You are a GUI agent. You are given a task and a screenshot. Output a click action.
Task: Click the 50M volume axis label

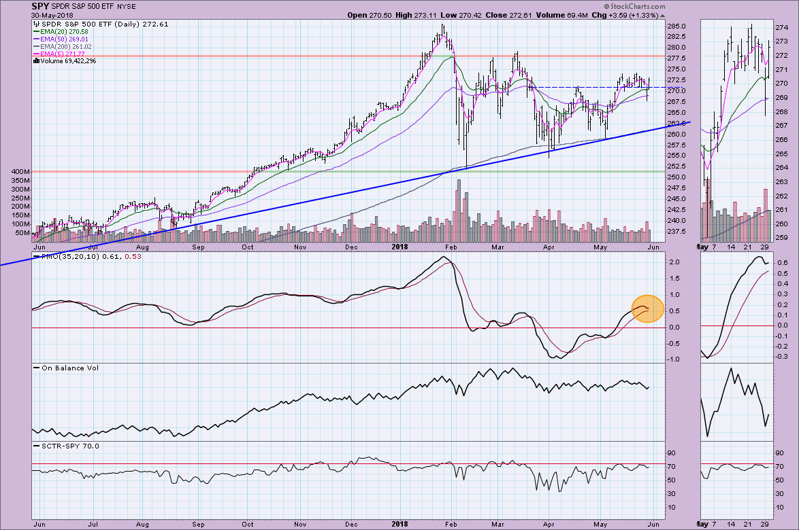coord(22,233)
